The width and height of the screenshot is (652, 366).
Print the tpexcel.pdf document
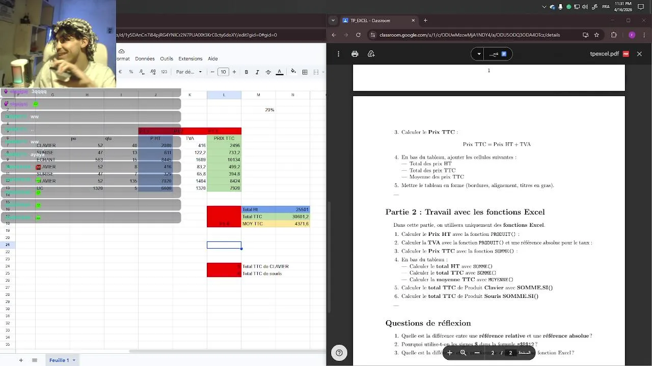(x=355, y=54)
